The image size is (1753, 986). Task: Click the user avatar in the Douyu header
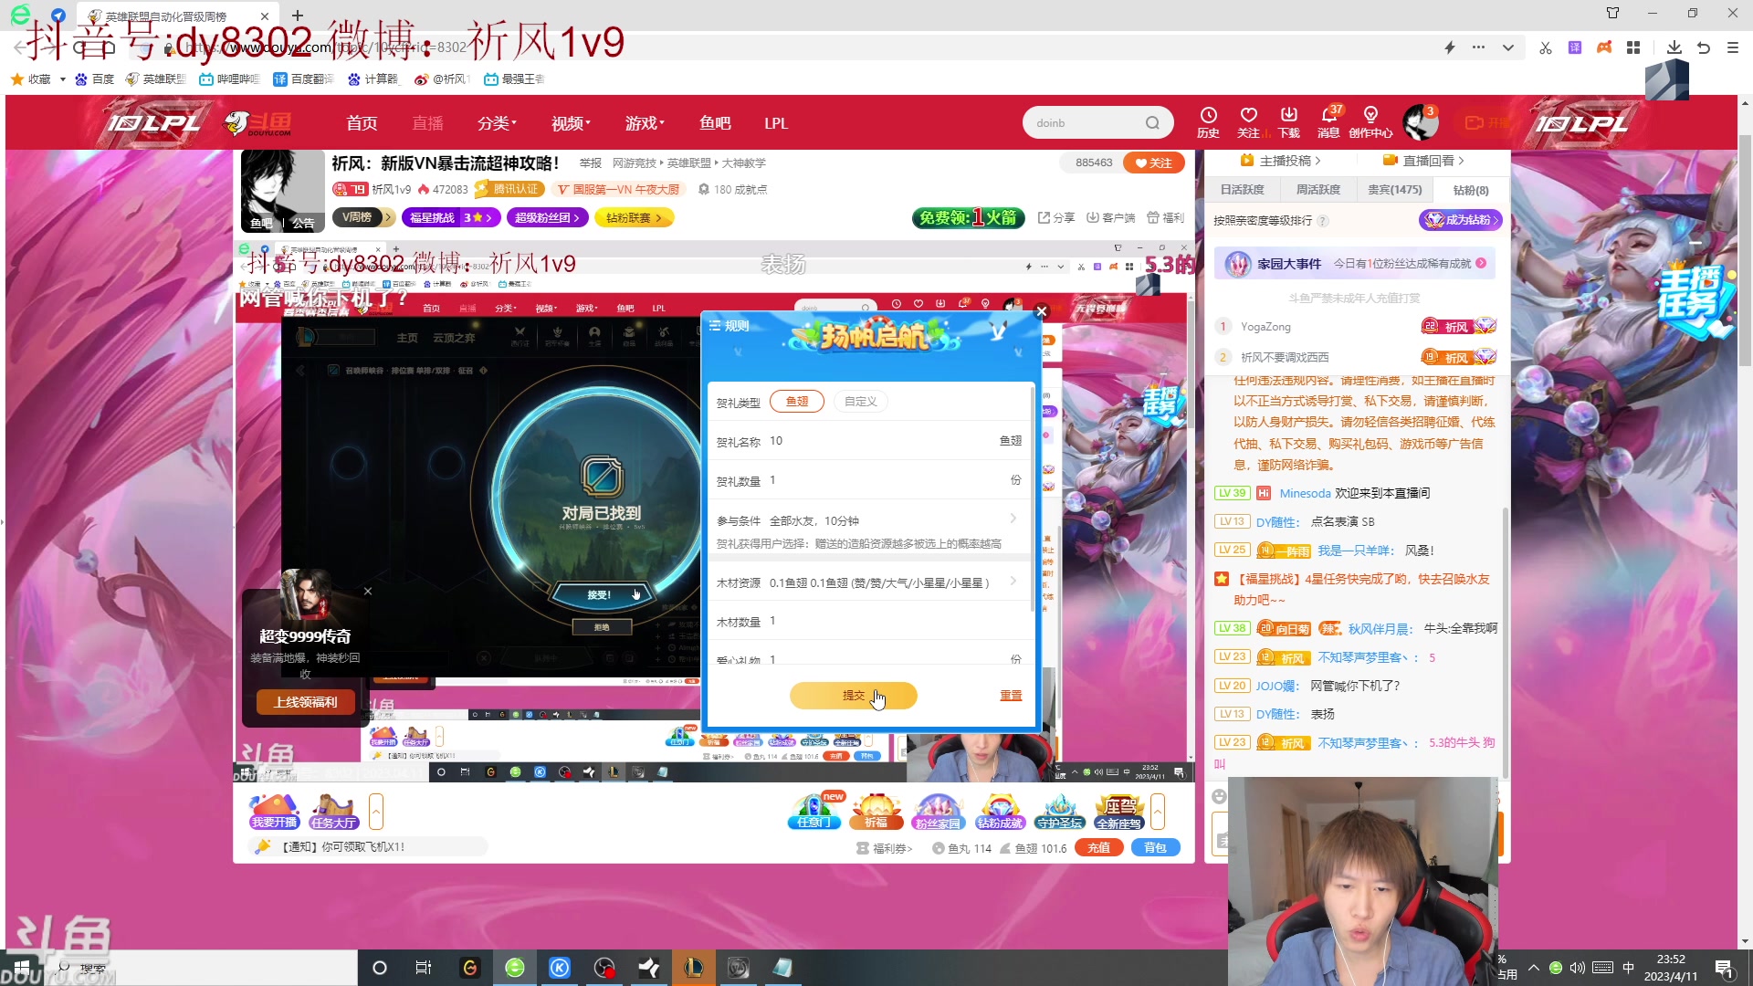click(x=1420, y=122)
